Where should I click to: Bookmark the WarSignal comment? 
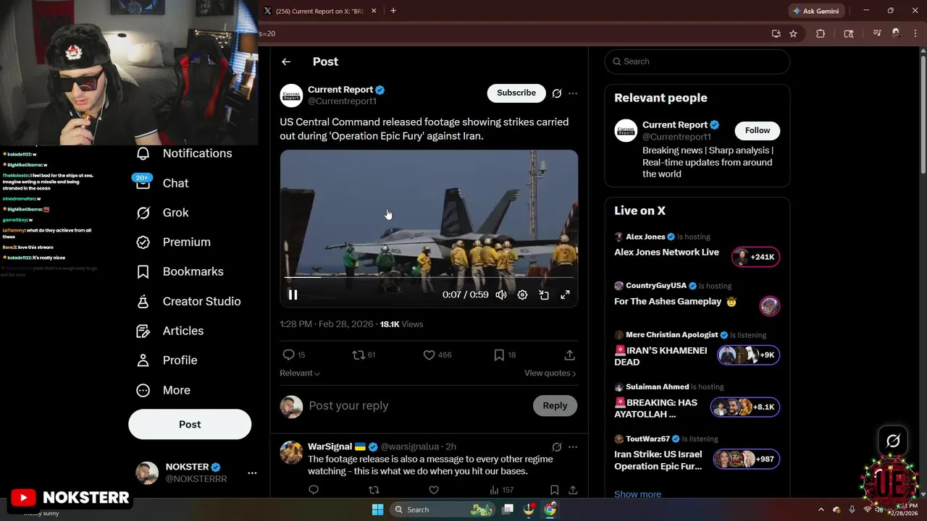pyautogui.click(x=554, y=490)
